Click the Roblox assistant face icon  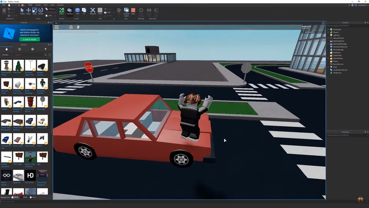(360, 199)
